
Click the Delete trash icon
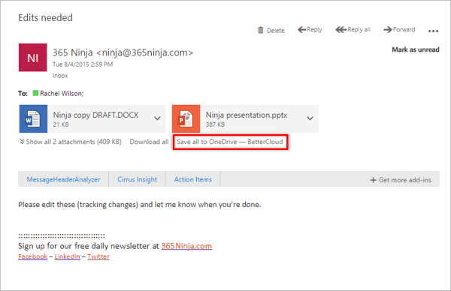260,30
